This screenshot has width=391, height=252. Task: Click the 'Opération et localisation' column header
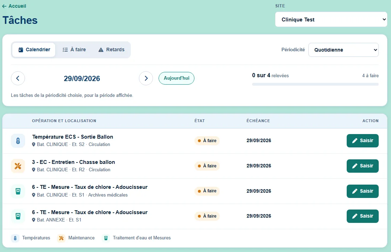click(x=64, y=121)
